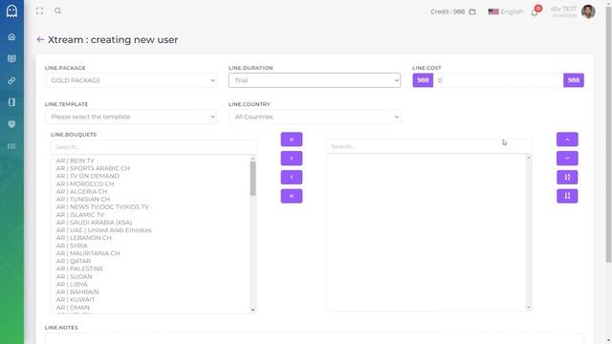Open the panel icon below the link icon
This screenshot has width=612, height=344.
11,102
